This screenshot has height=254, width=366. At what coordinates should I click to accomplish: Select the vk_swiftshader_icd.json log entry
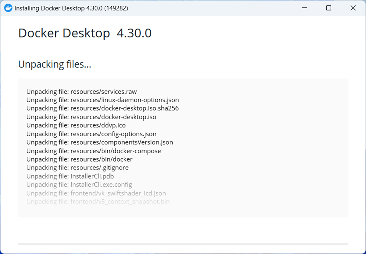click(96, 193)
